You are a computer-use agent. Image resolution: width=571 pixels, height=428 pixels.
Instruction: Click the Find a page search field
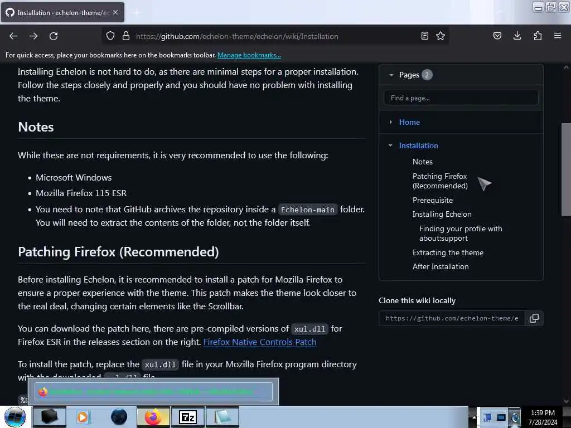pos(461,98)
